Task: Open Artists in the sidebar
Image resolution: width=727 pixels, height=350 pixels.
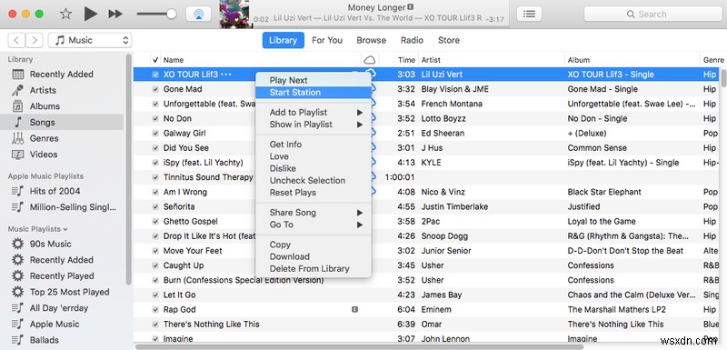Action: [43, 90]
